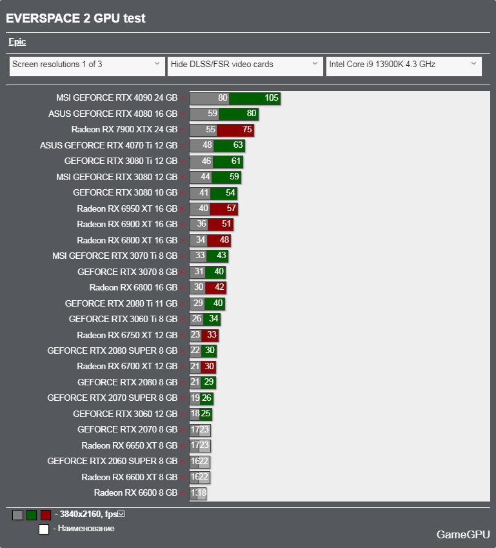Image resolution: width=496 pixels, height=548 pixels.
Task: Click the RX 6800 16 GB red bar showing 42
Action: [216, 288]
